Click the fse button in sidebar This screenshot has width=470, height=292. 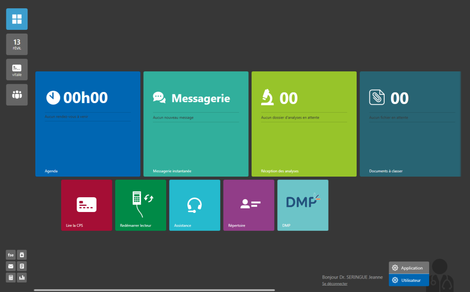point(10,255)
